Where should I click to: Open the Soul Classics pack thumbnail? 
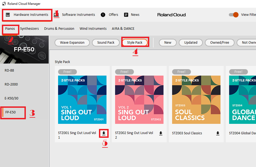click(x=196, y=99)
